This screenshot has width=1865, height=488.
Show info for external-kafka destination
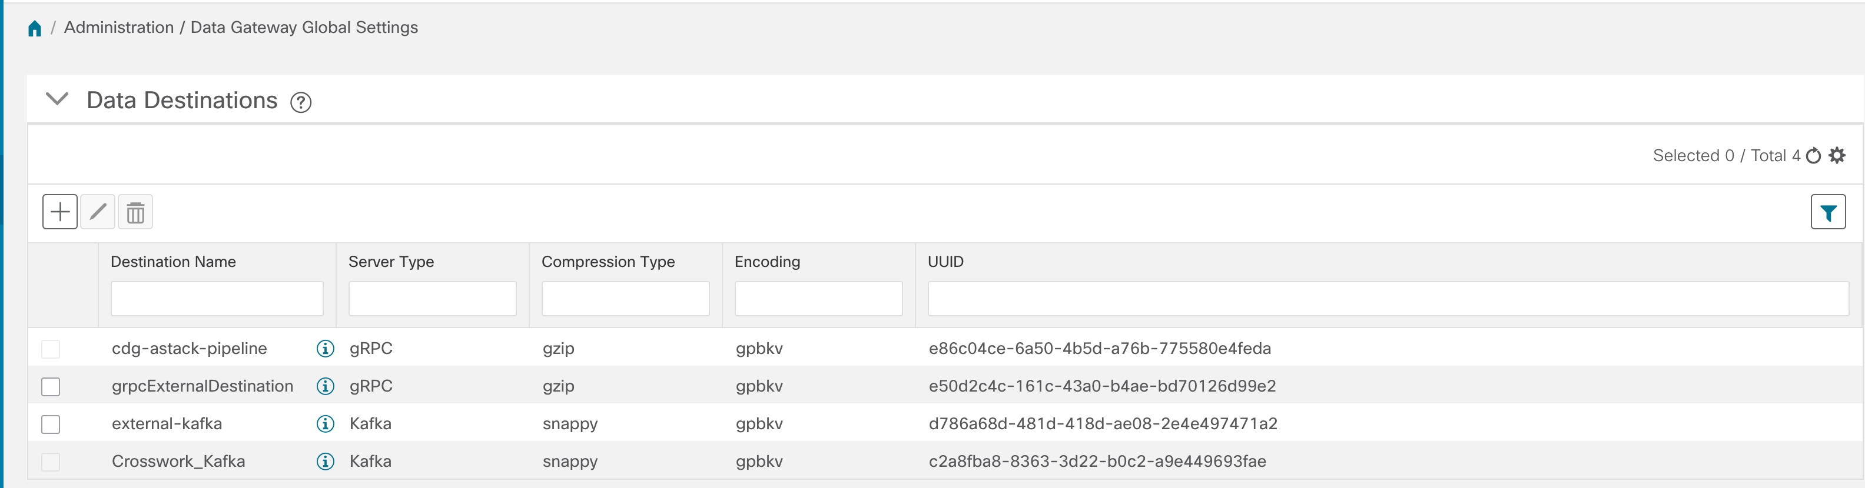[326, 424]
